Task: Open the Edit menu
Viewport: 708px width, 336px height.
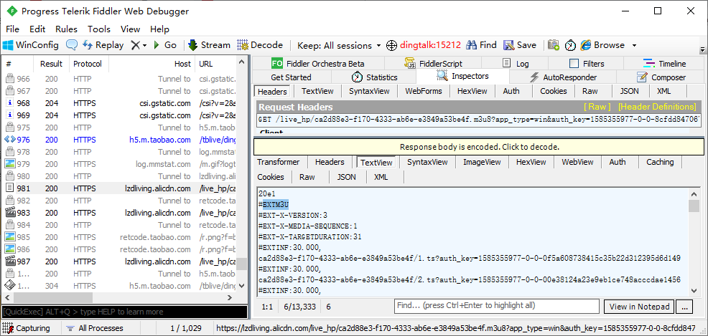Action: (x=37, y=29)
